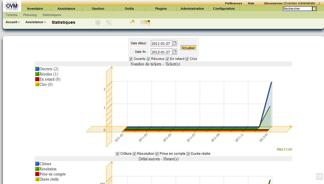Image resolution: width=324 pixels, height=184 pixels.
Task: Download the chart as PNG
Action: pyautogui.click(x=280, y=149)
